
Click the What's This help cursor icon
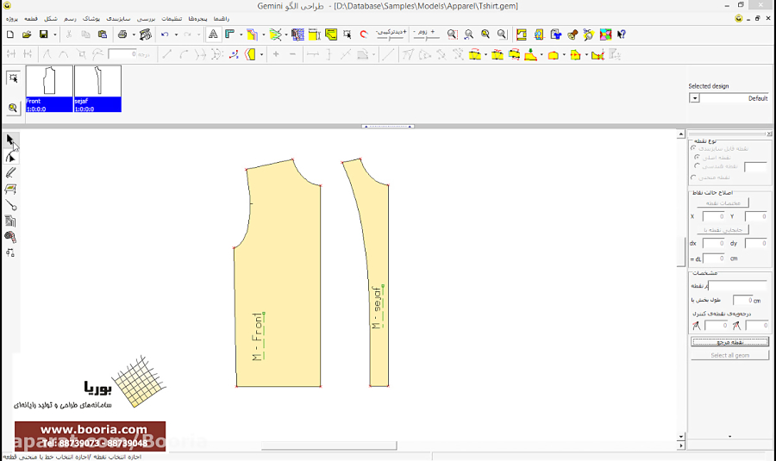tap(621, 34)
